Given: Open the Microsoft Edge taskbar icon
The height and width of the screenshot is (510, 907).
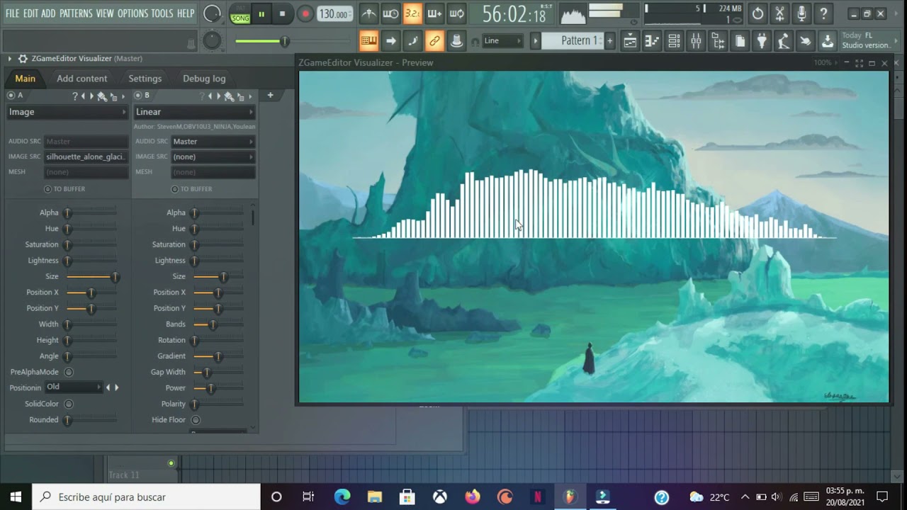Looking at the screenshot, I should tap(342, 497).
